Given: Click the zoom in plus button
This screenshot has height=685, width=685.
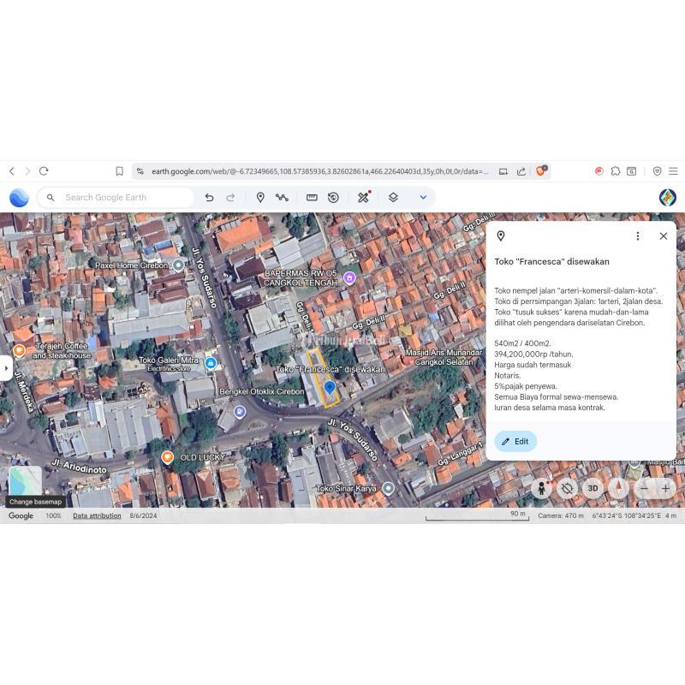Looking at the screenshot, I should pos(666,488).
